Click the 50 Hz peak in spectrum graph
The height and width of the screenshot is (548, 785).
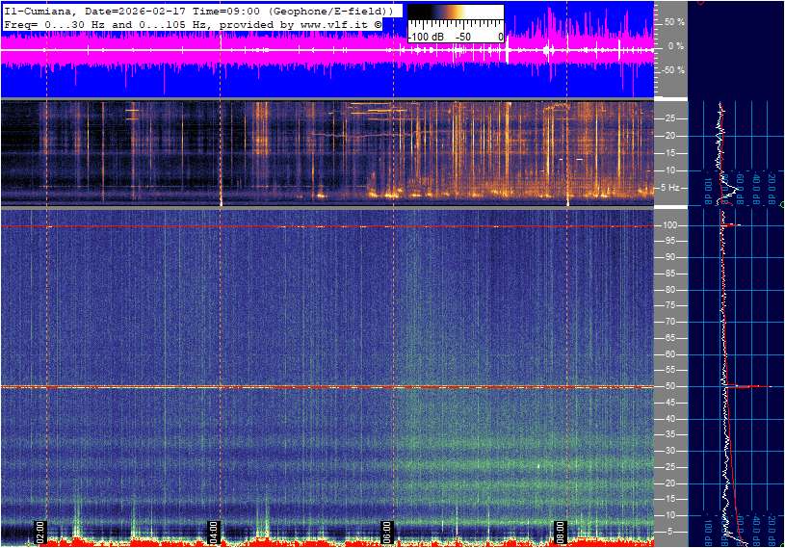(751, 387)
